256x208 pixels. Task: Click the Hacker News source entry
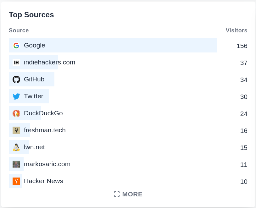point(43,181)
